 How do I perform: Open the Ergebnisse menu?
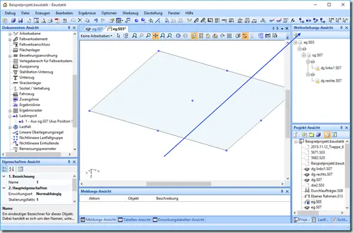tap(87, 13)
